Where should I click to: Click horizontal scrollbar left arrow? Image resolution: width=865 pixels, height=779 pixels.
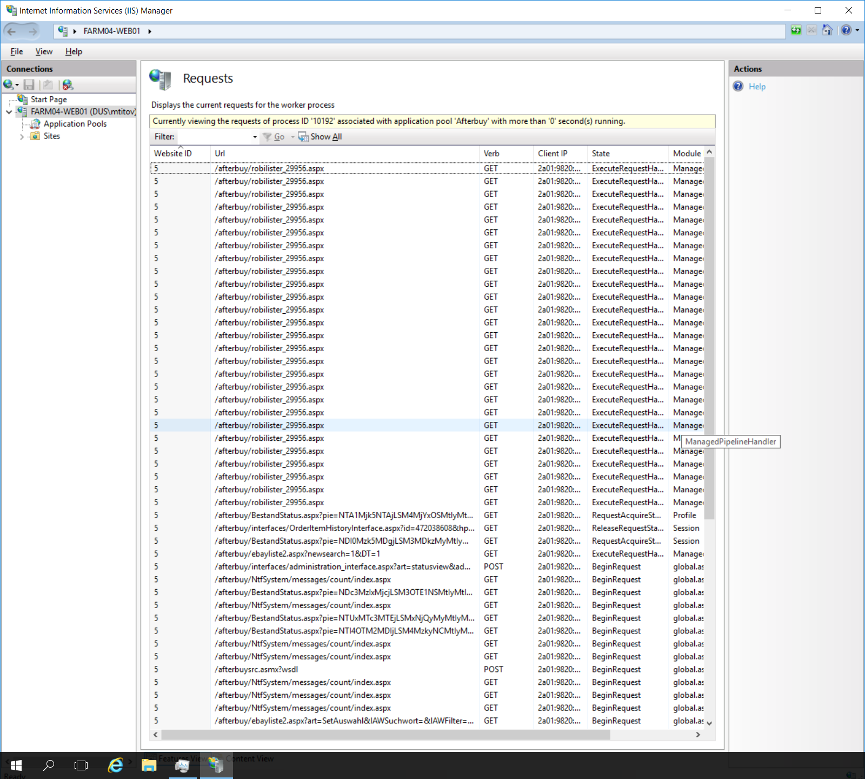(156, 735)
